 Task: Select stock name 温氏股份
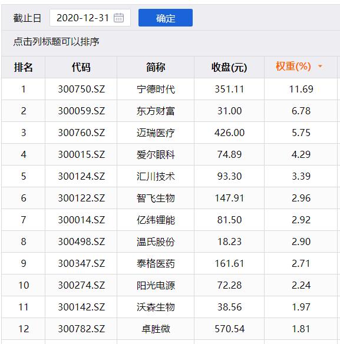coord(156,242)
